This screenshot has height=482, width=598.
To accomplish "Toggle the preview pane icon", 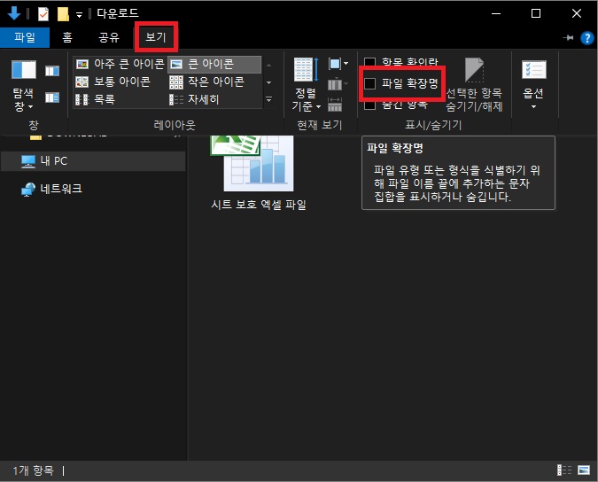I will click(x=52, y=71).
